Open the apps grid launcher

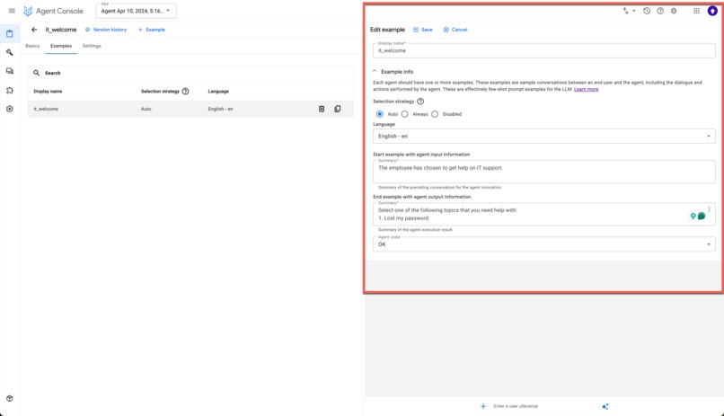click(696, 11)
